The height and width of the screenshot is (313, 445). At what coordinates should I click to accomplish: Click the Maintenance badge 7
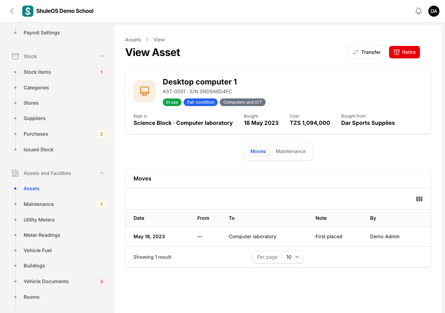pos(102,204)
